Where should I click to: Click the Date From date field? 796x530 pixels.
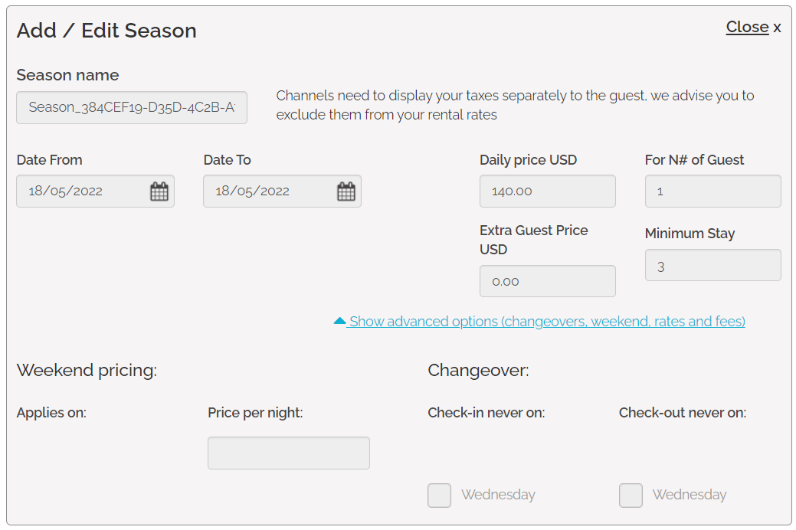(x=80, y=191)
